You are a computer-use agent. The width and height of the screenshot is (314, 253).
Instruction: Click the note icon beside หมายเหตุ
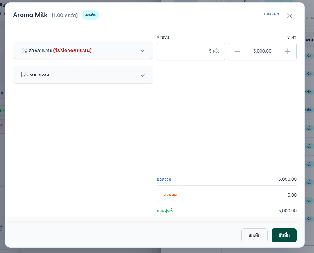coord(24,74)
